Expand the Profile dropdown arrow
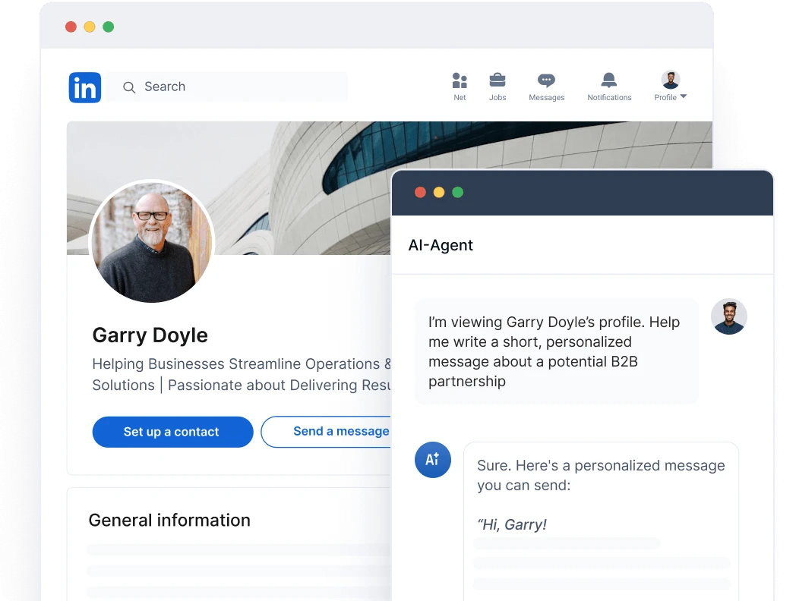 pyautogui.click(x=684, y=96)
